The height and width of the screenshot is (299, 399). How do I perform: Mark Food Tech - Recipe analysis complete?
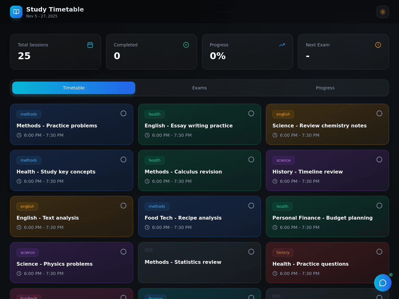click(251, 206)
